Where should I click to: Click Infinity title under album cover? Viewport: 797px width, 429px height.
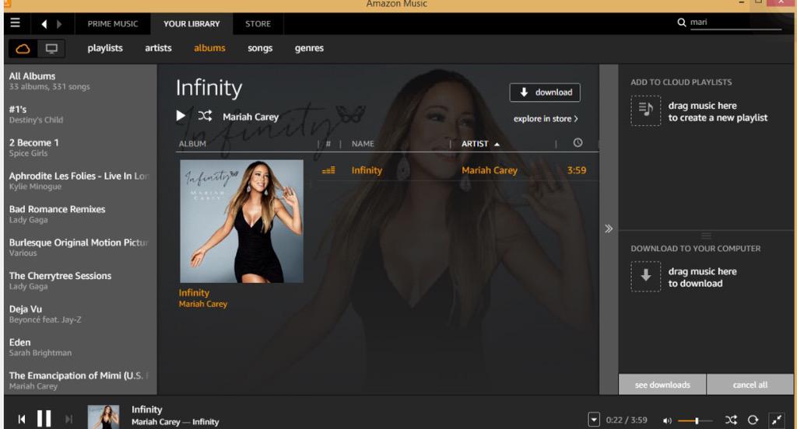(194, 293)
